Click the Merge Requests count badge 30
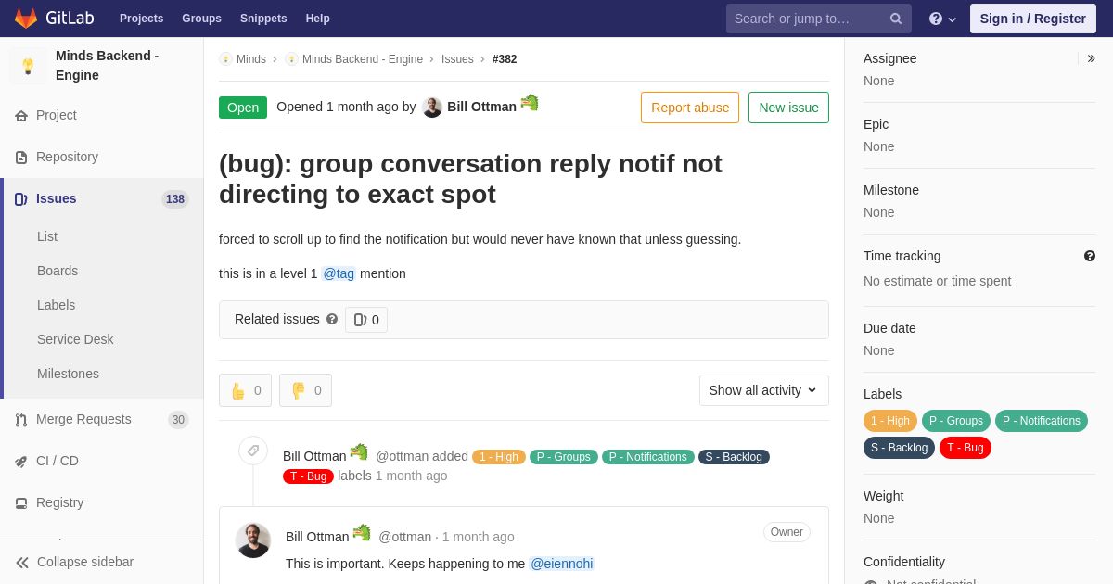This screenshot has height=584, width=1113. coord(178,420)
